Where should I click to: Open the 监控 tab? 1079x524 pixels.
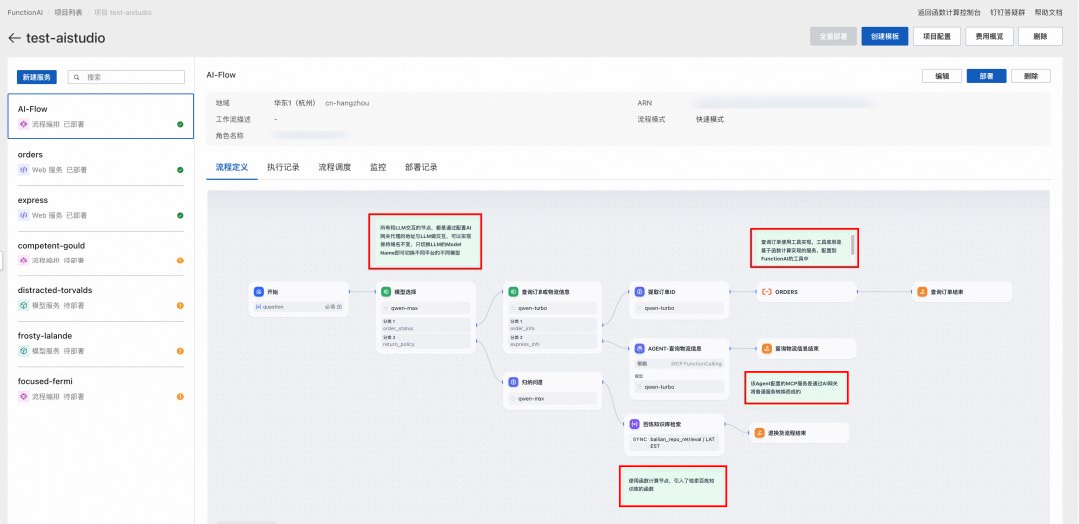point(378,167)
